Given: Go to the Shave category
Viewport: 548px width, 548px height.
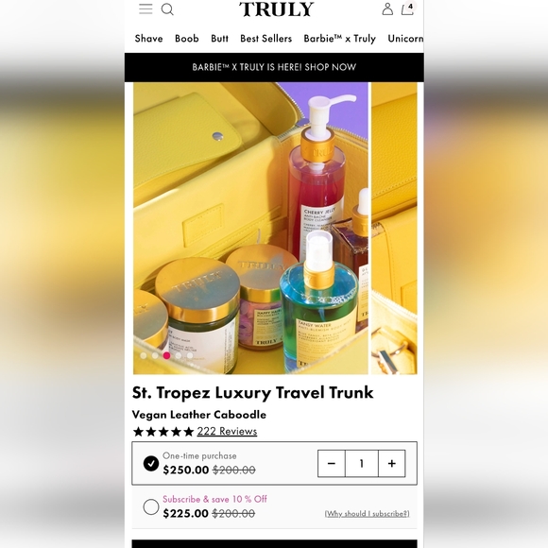Looking at the screenshot, I should tap(149, 39).
